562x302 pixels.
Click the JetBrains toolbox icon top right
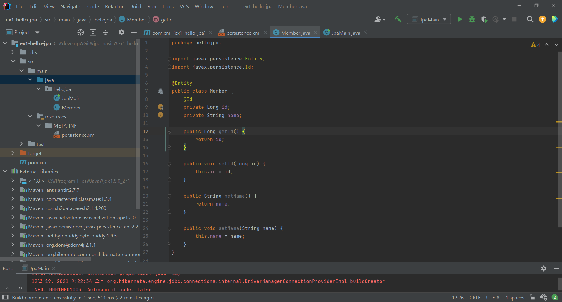tap(554, 19)
